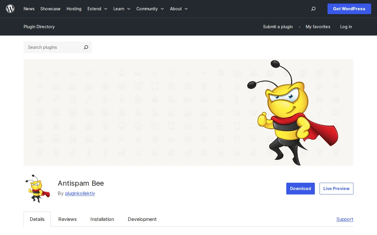
Task: Open the Hosting menu item
Action: point(74,9)
